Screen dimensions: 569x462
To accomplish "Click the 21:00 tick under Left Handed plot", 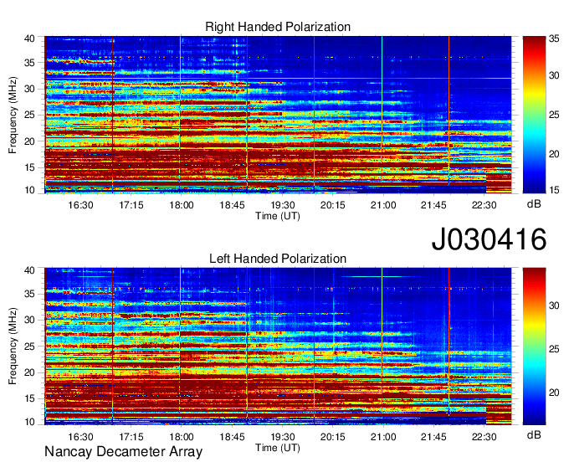I will pos(383,437).
